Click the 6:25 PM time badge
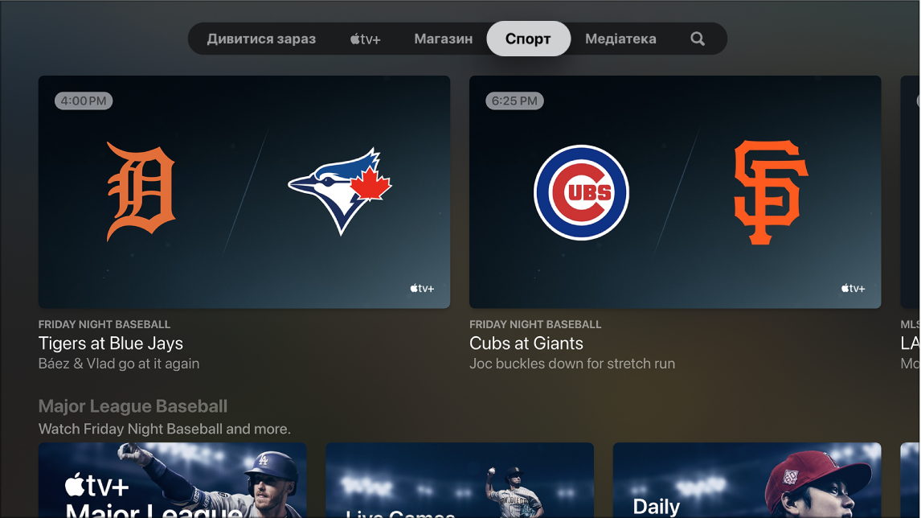Image resolution: width=921 pixels, height=518 pixels. [x=514, y=101]
